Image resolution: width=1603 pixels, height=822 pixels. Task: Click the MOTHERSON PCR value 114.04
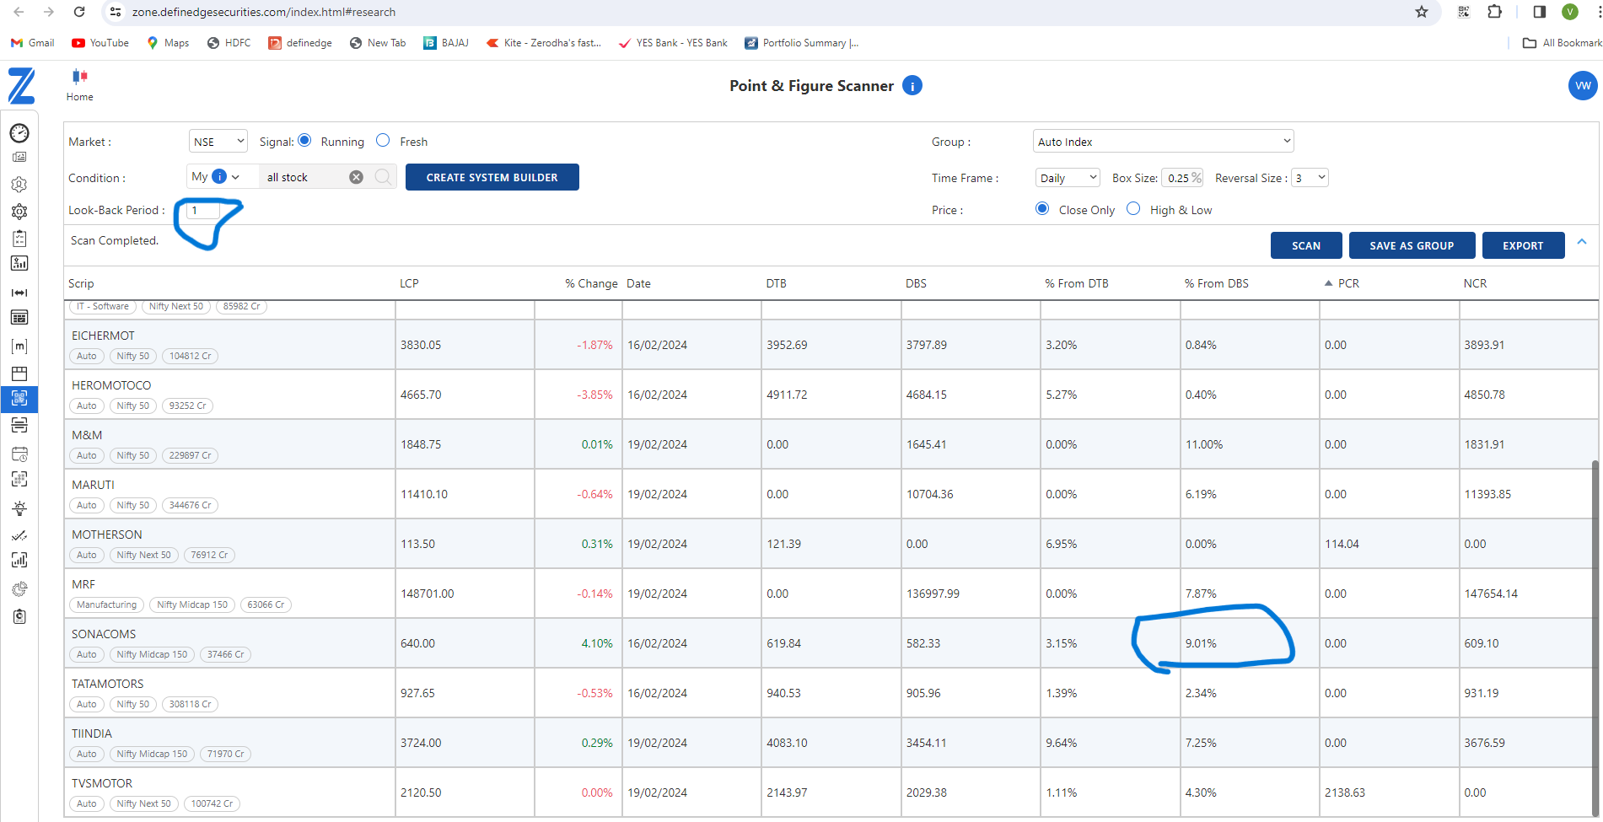[x=1342, y=544]
